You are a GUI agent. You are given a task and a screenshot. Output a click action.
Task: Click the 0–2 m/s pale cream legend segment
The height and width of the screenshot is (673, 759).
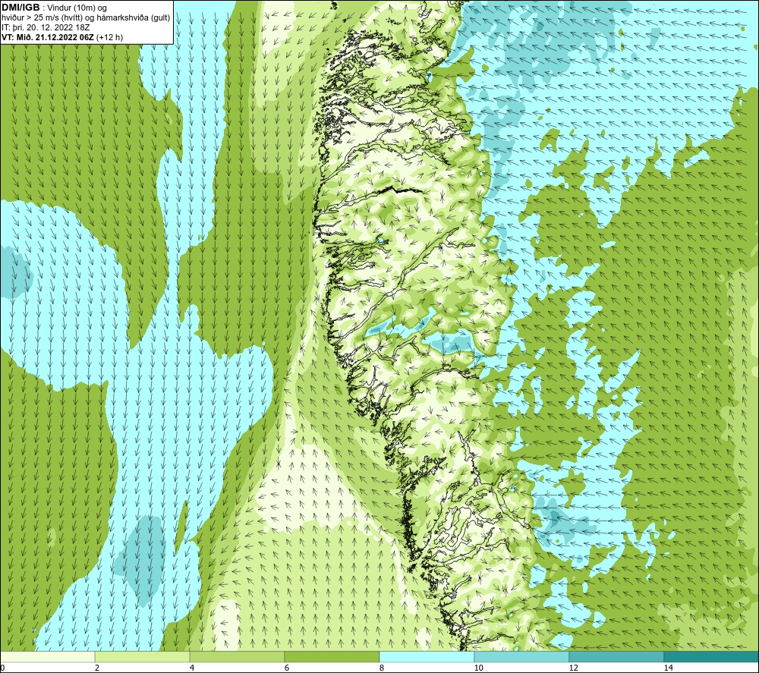(x=47, y=656)
